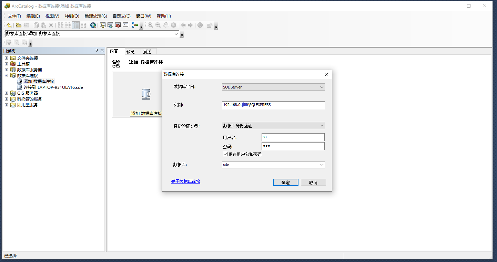
Task: Switch to the 预览 tab
Action: pos(130,51)
